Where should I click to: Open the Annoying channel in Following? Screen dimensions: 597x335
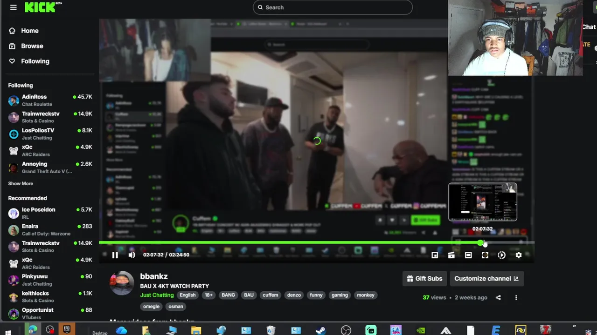pyautogui.click(x=50, y=167)
